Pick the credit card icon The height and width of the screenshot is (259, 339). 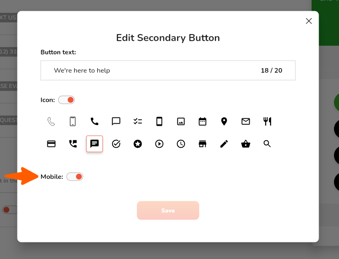[x=51, y=144]
